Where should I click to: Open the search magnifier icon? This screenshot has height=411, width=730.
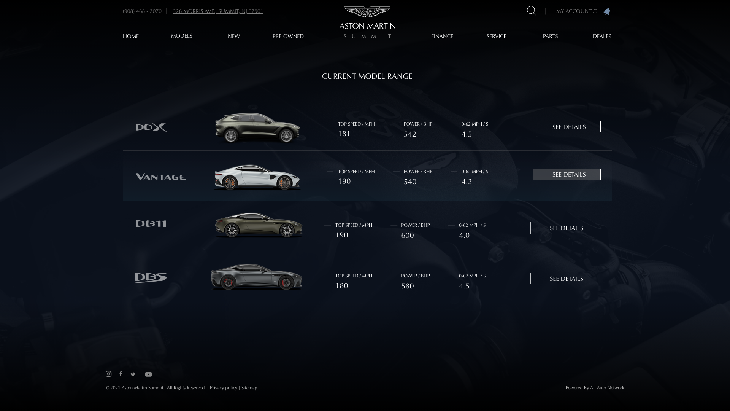pos(531,11)
